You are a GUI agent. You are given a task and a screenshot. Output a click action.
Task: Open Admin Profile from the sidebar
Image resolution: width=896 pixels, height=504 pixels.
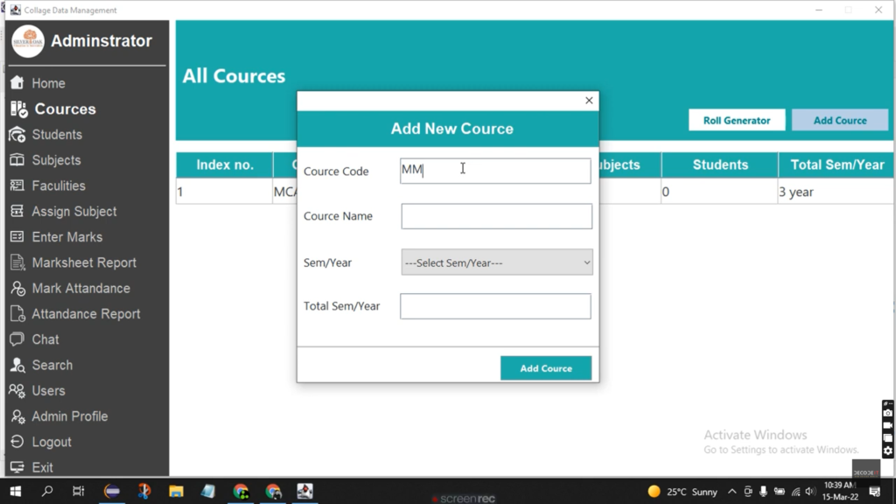tap(69, 416)
